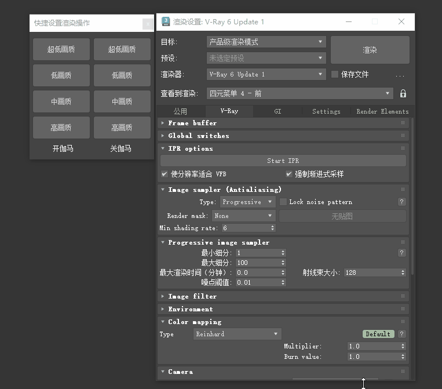
Task: Expand the Environment rollout
Action: coord(163,309)
